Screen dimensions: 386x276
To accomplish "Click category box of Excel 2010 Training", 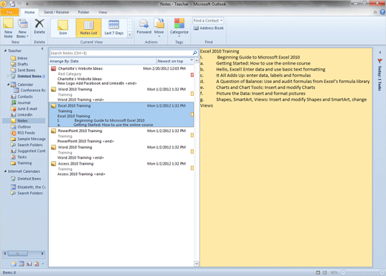I will click(x=192, y=114).
